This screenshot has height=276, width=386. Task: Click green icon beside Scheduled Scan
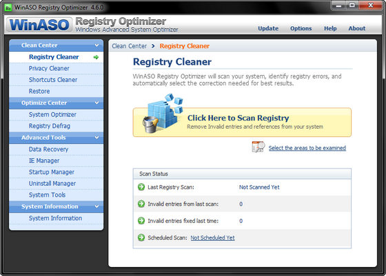coord(141,237)
